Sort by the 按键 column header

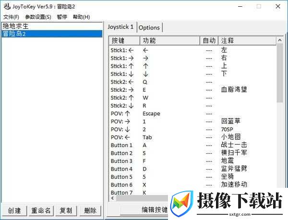[x=124, y=41]
